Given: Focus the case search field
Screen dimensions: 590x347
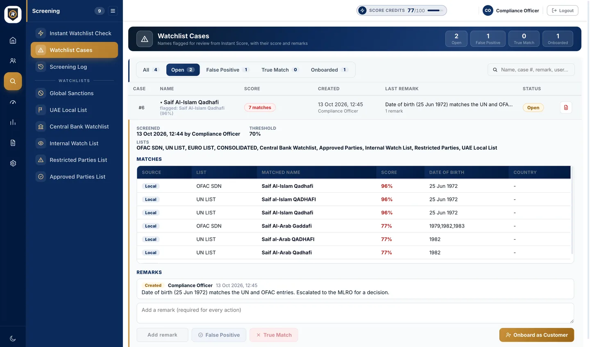Looking at the screenshot, I should pyautogui.click(x=531, y=70).
